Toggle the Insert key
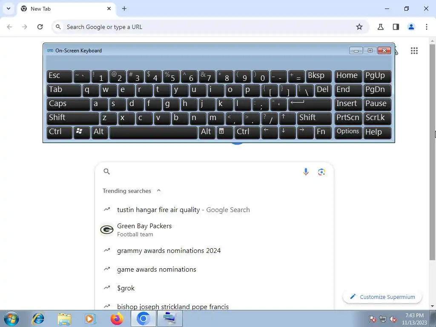This screenshot has height=327, width=436. [348, 104]
